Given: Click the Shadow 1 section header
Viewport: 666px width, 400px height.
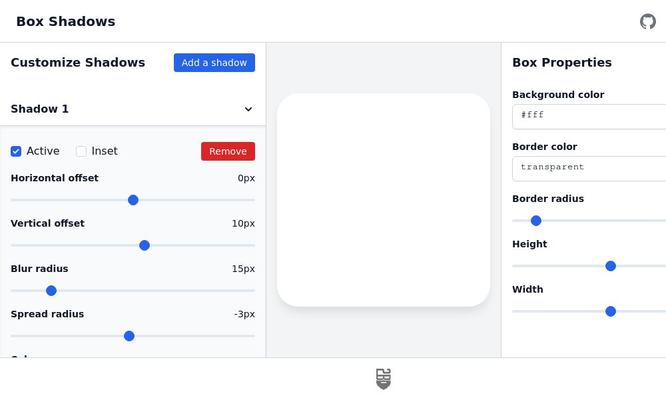Looking at the screenshot, I should click(x=40, y=109).
